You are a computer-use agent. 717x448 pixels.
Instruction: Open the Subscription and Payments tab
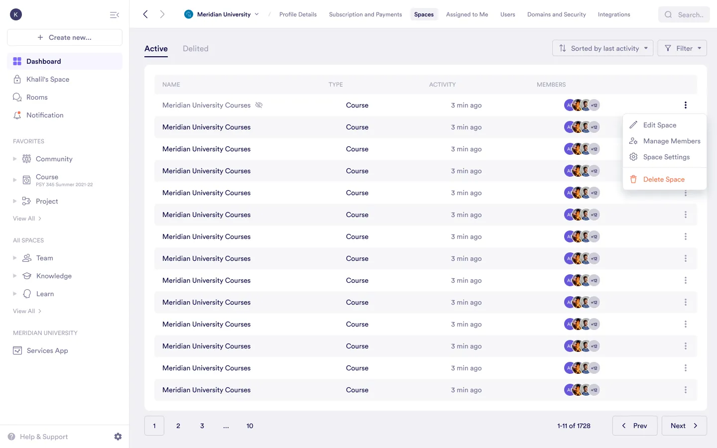365,14
